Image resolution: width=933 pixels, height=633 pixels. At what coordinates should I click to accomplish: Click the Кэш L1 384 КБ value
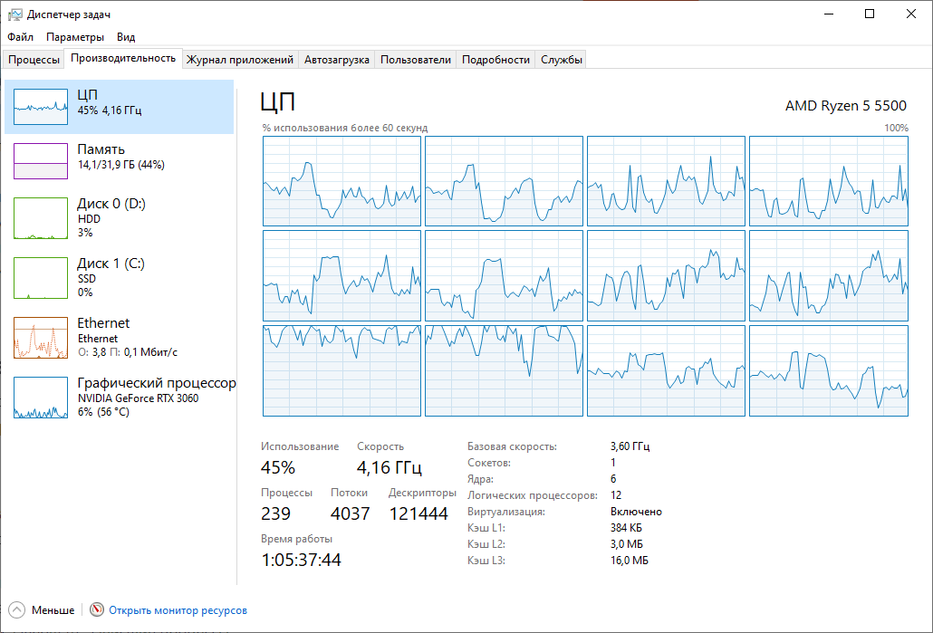coord(626,528)
